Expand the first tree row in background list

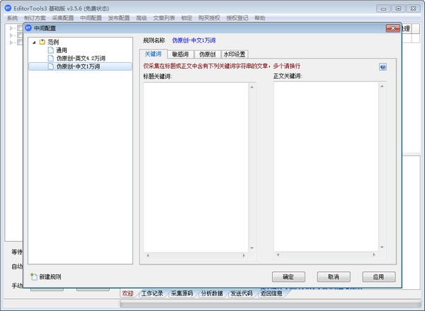[x=10, y=28]
